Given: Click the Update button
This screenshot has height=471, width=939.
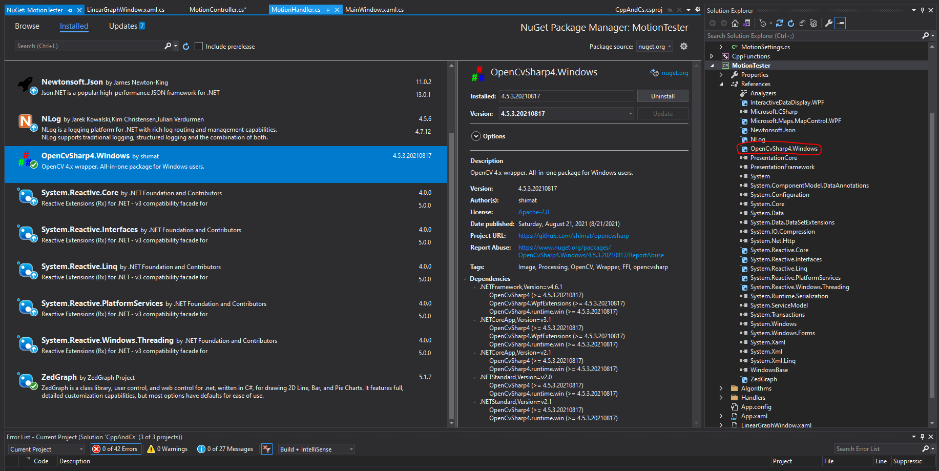Looking at the screenshot, I should 662,114.
